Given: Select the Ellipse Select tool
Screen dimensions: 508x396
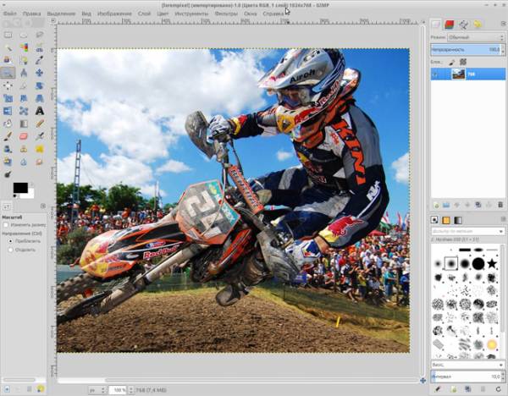Looking at the screenshot, I should [x=23, y=35].
